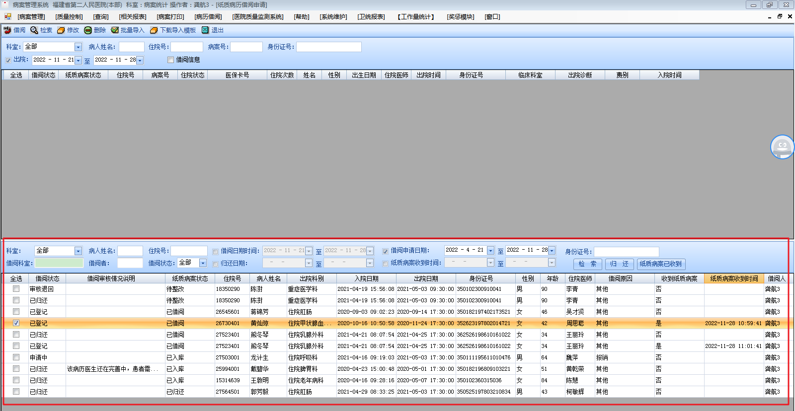Click the top 病案号 input field
The height and width of the screenshot is (411, 795).
coord(246,47)
